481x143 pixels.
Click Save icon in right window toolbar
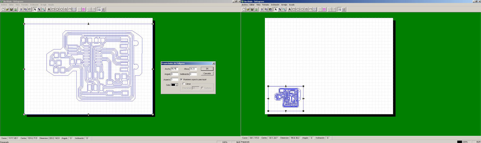click(252, 9)
